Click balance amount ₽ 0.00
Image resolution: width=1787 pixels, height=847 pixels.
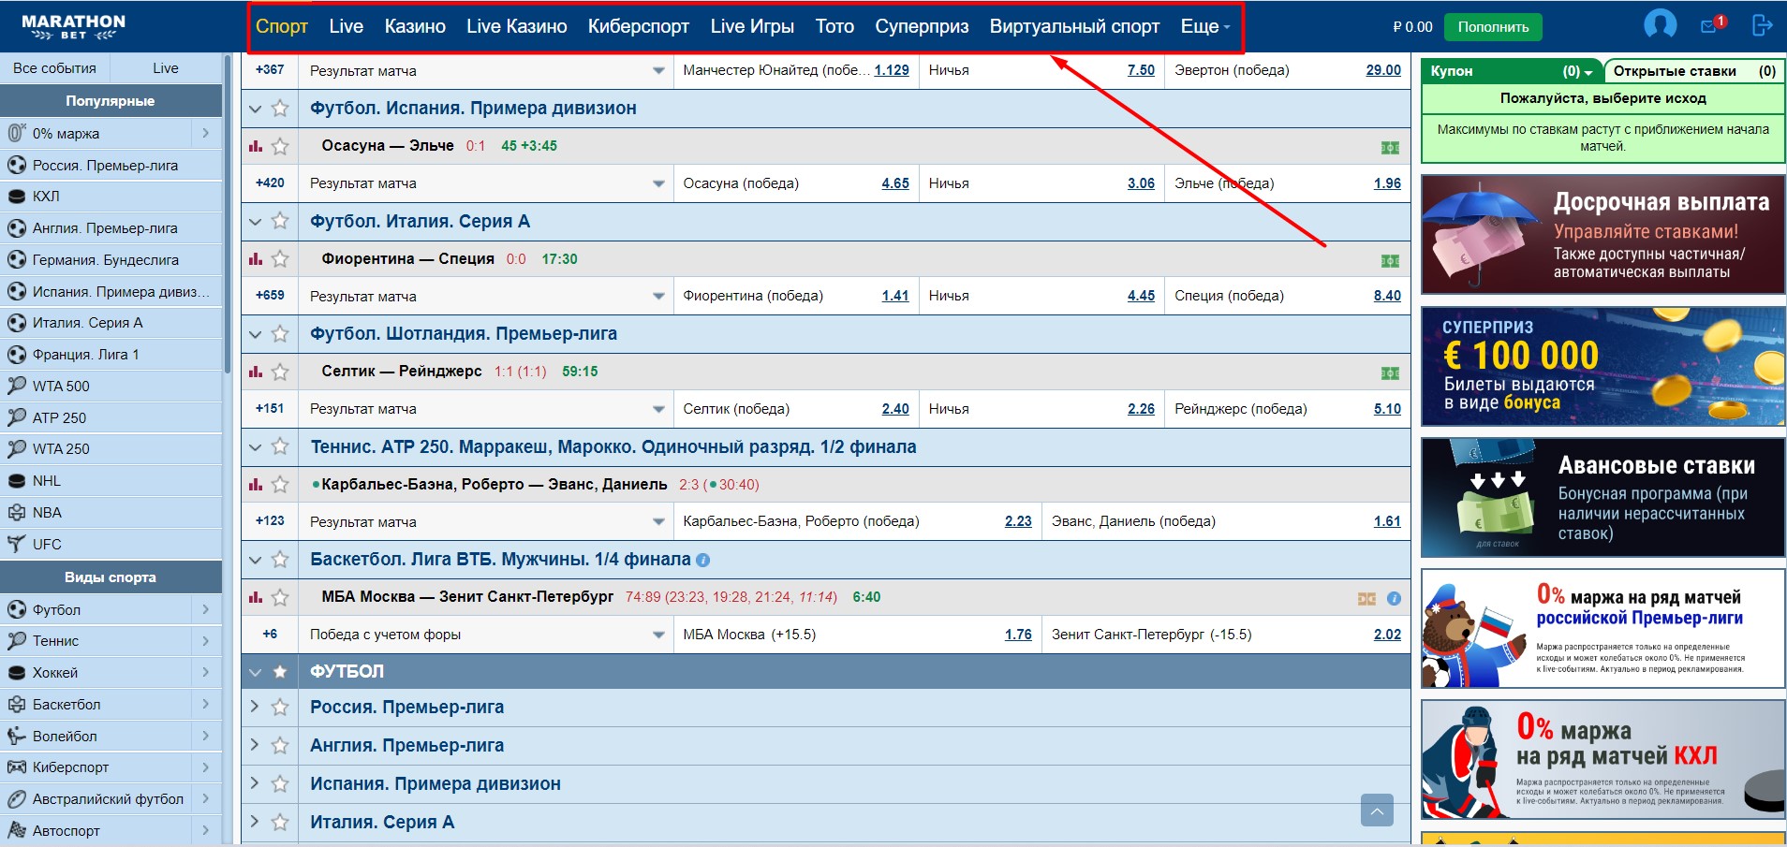point(1412,27)
